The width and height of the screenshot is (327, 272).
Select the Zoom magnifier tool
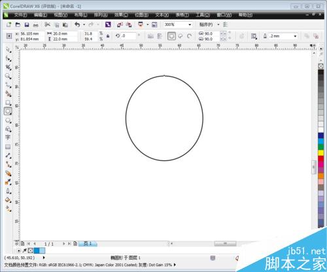[x=8, y=76]
